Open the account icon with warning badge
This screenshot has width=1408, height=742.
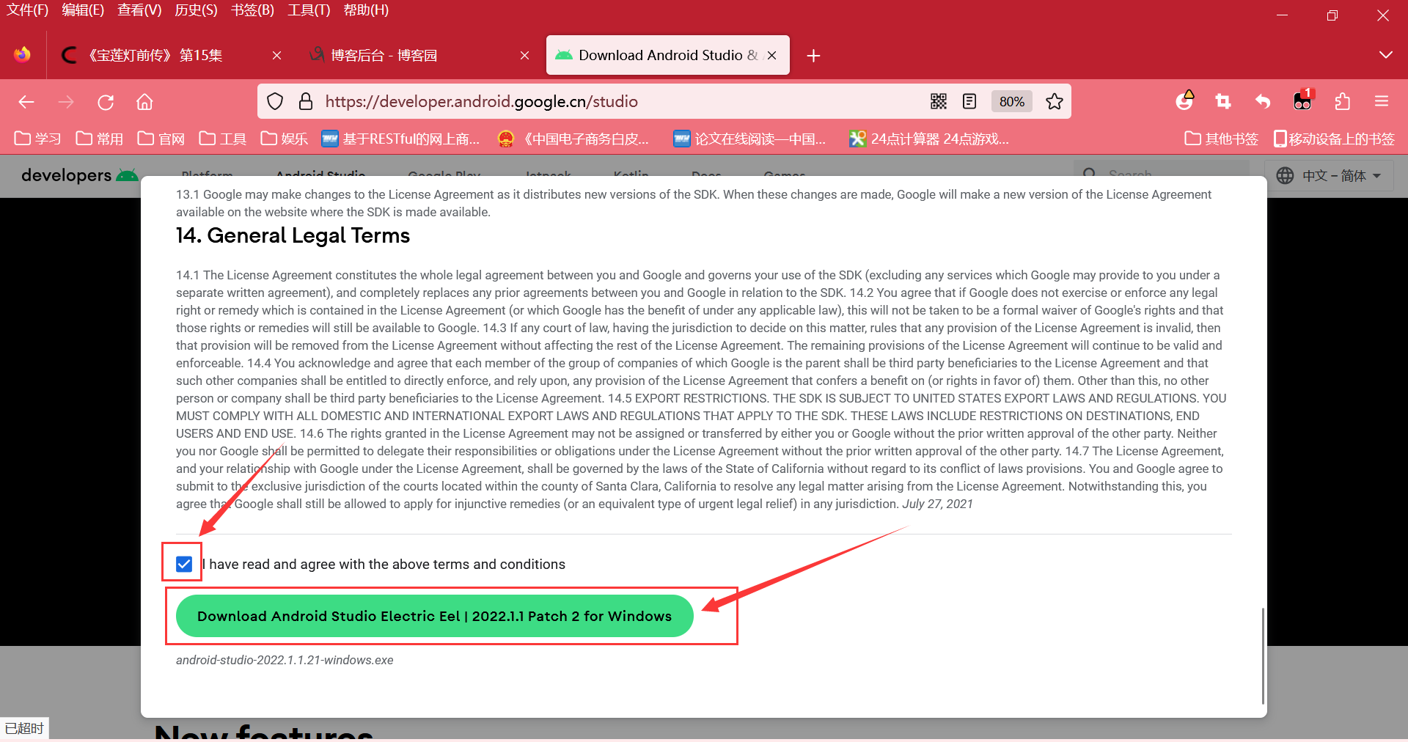pyautogui.click(x=1185, y=100)
